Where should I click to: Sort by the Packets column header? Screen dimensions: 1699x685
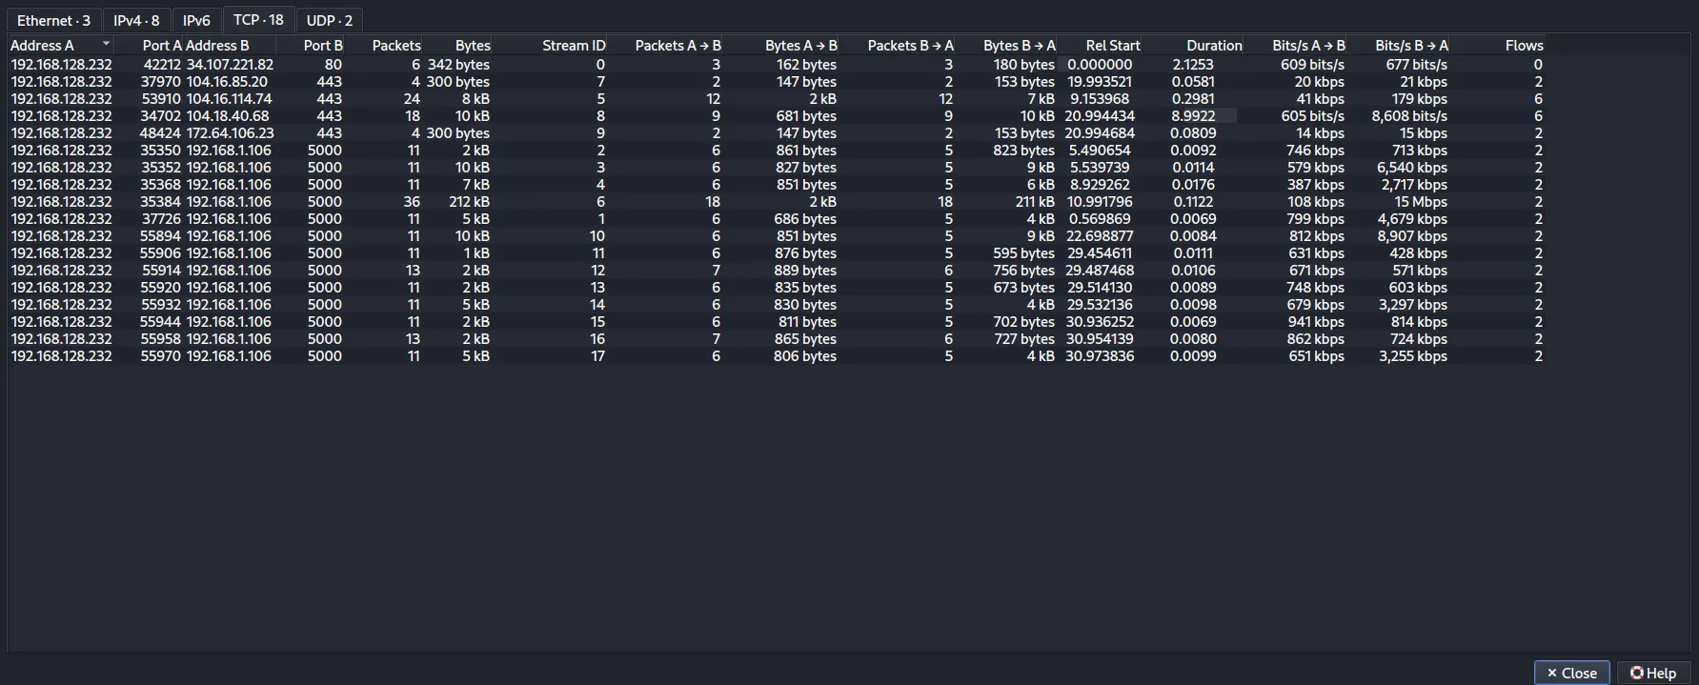click(x=396, y=45)
